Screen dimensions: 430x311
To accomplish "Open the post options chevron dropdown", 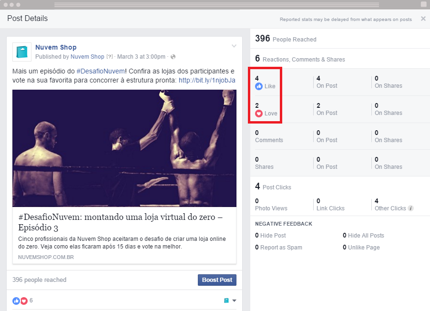I will [234, 46].
